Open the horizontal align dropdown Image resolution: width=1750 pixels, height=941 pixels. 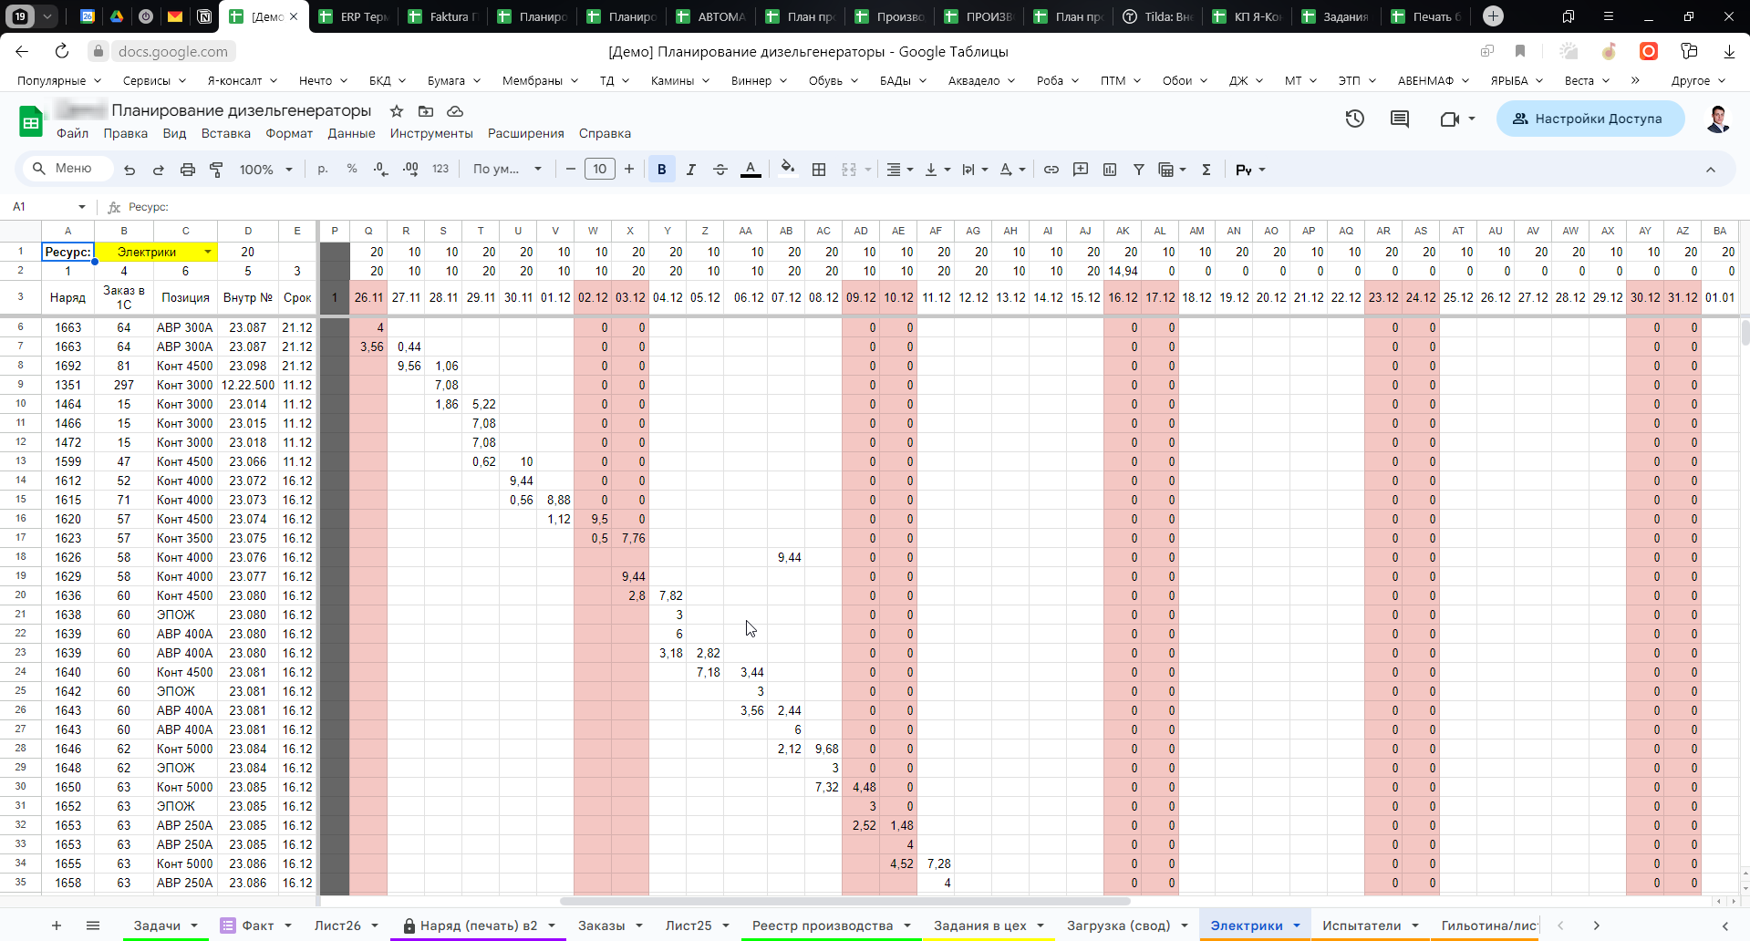click(900, 170)
